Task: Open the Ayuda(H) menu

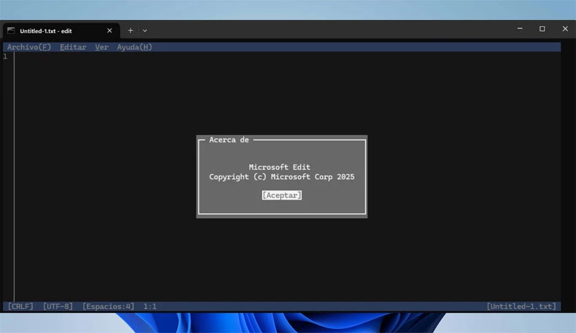Action: point(134,47)
